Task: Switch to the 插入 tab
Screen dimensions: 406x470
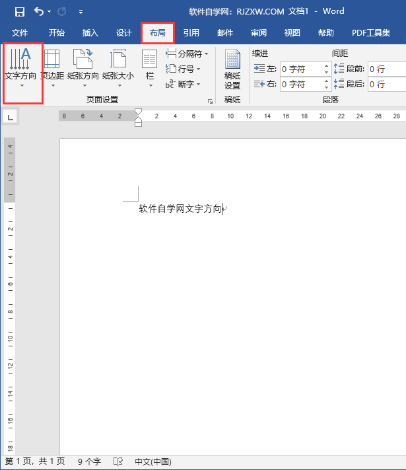Action: 90,32
